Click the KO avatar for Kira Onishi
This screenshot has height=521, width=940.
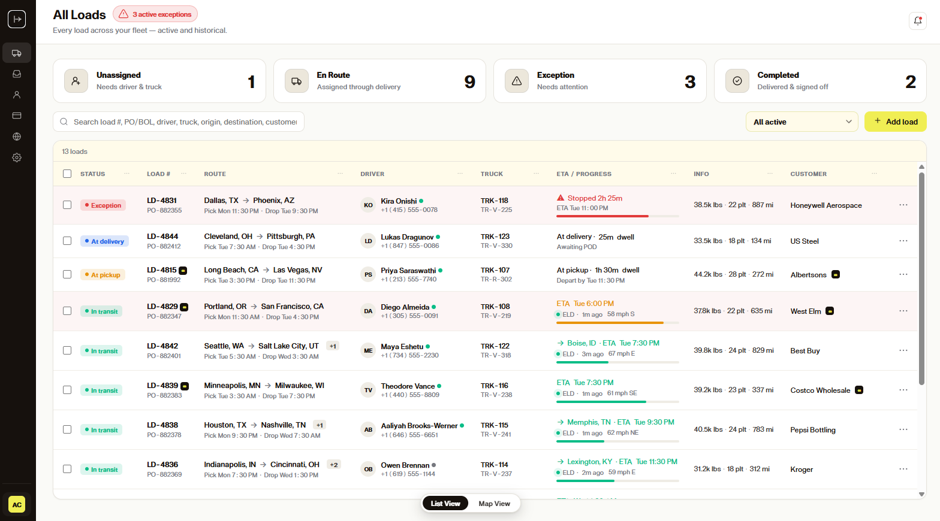pyautogui.click(x=368, y=205)
